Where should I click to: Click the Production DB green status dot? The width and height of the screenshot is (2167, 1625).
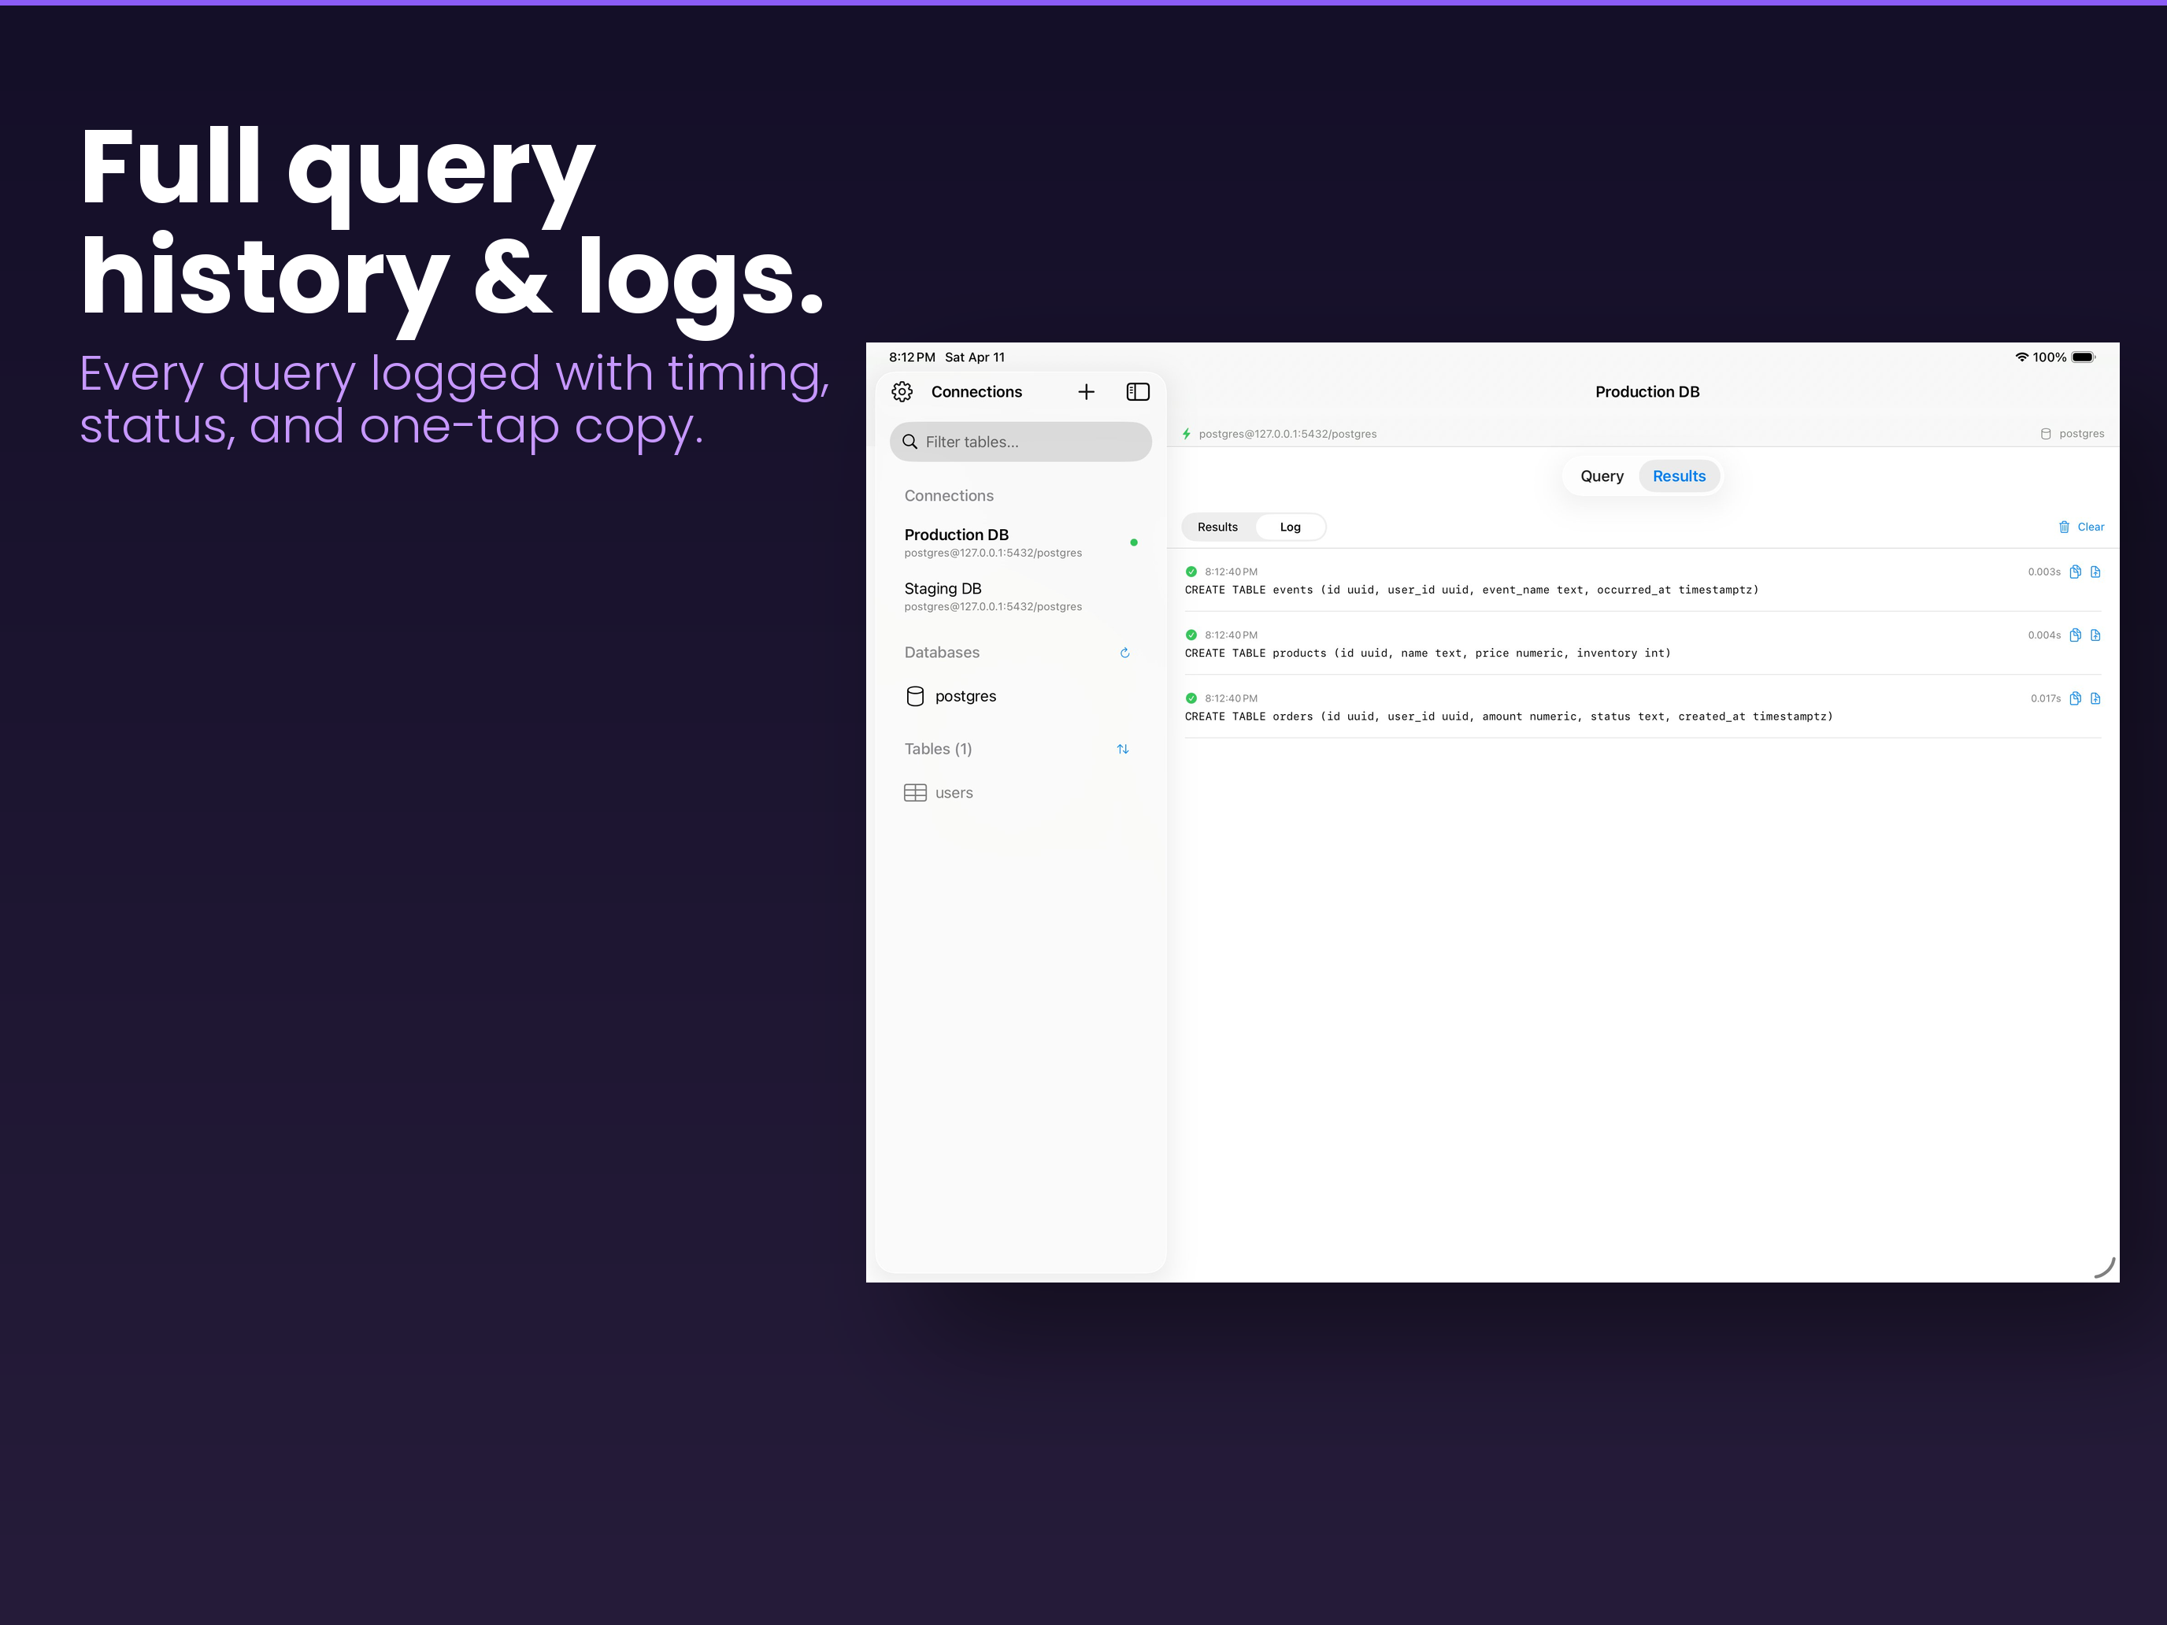click(1133, 542)
